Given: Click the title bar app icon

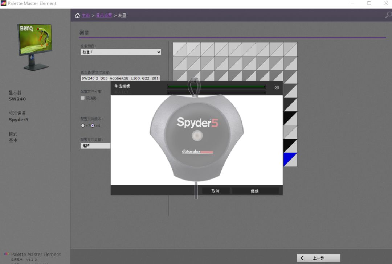Looking at the screenshot, I should [x=4, y=3].
